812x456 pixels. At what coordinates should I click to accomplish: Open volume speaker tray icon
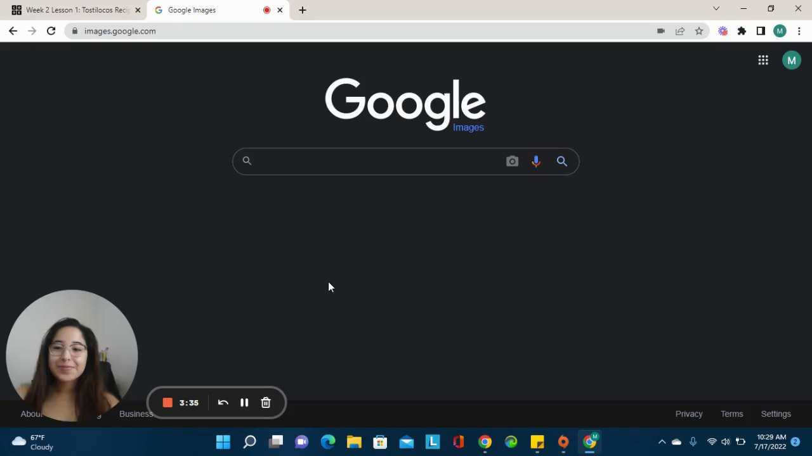pyautogui.click(x=726, y=442)
